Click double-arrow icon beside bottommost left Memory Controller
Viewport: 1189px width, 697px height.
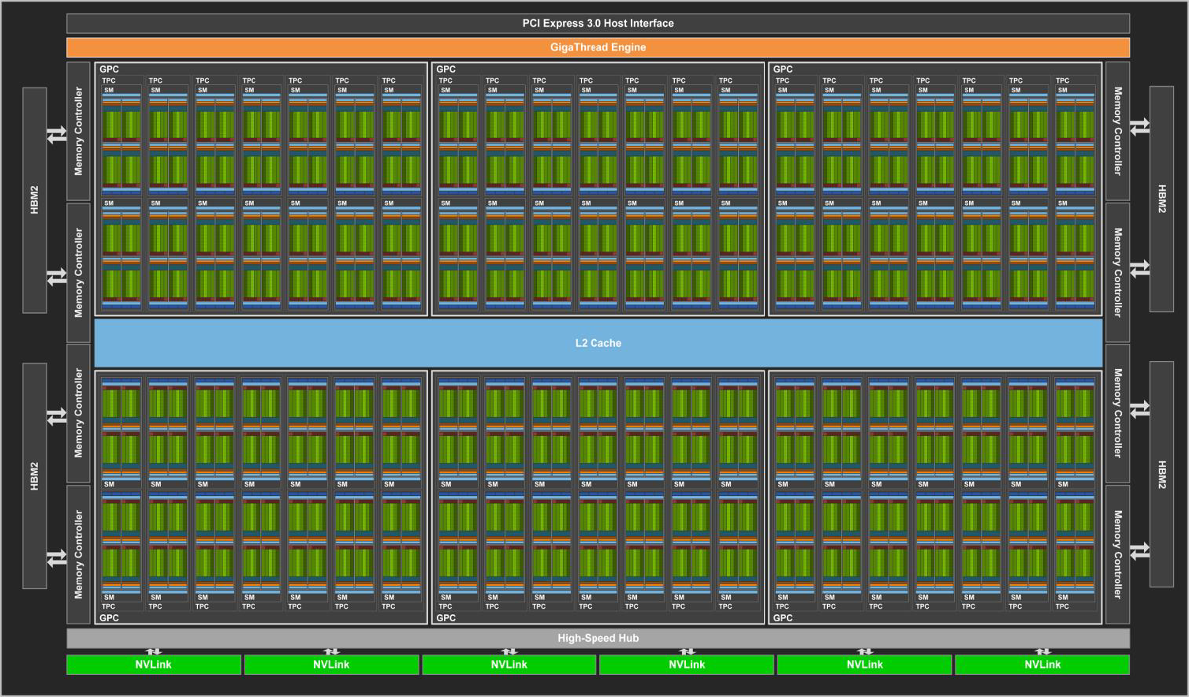coord(57,558)
